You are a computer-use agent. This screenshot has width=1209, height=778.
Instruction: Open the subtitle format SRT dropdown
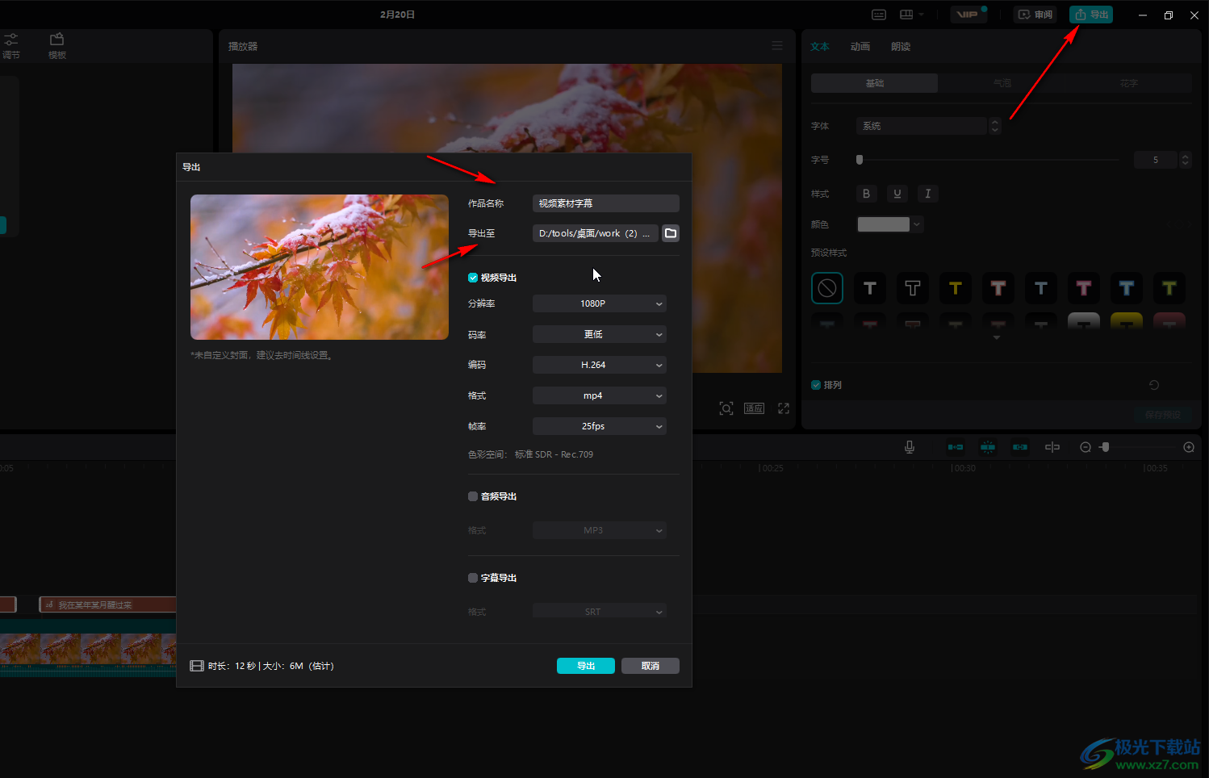600,611
